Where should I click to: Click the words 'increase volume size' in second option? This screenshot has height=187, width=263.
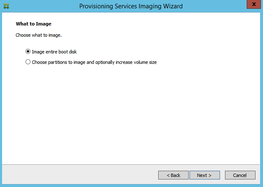(x=136, y=62)
